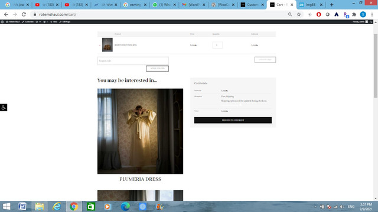
Task: Click ENG language indicator in tray
Action: tap(351, 207)
